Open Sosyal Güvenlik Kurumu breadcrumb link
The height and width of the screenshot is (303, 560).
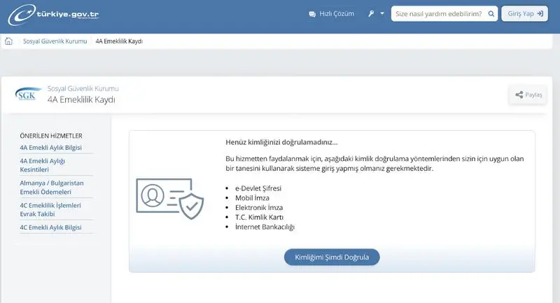pyautogui.click(x=55, y=41)
